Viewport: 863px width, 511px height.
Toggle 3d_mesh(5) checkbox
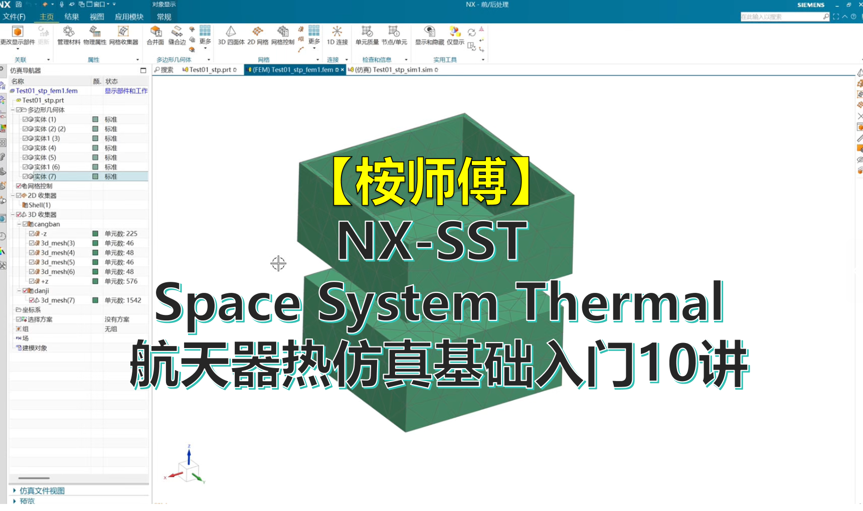pyautogui.click(x=32, y=262)
